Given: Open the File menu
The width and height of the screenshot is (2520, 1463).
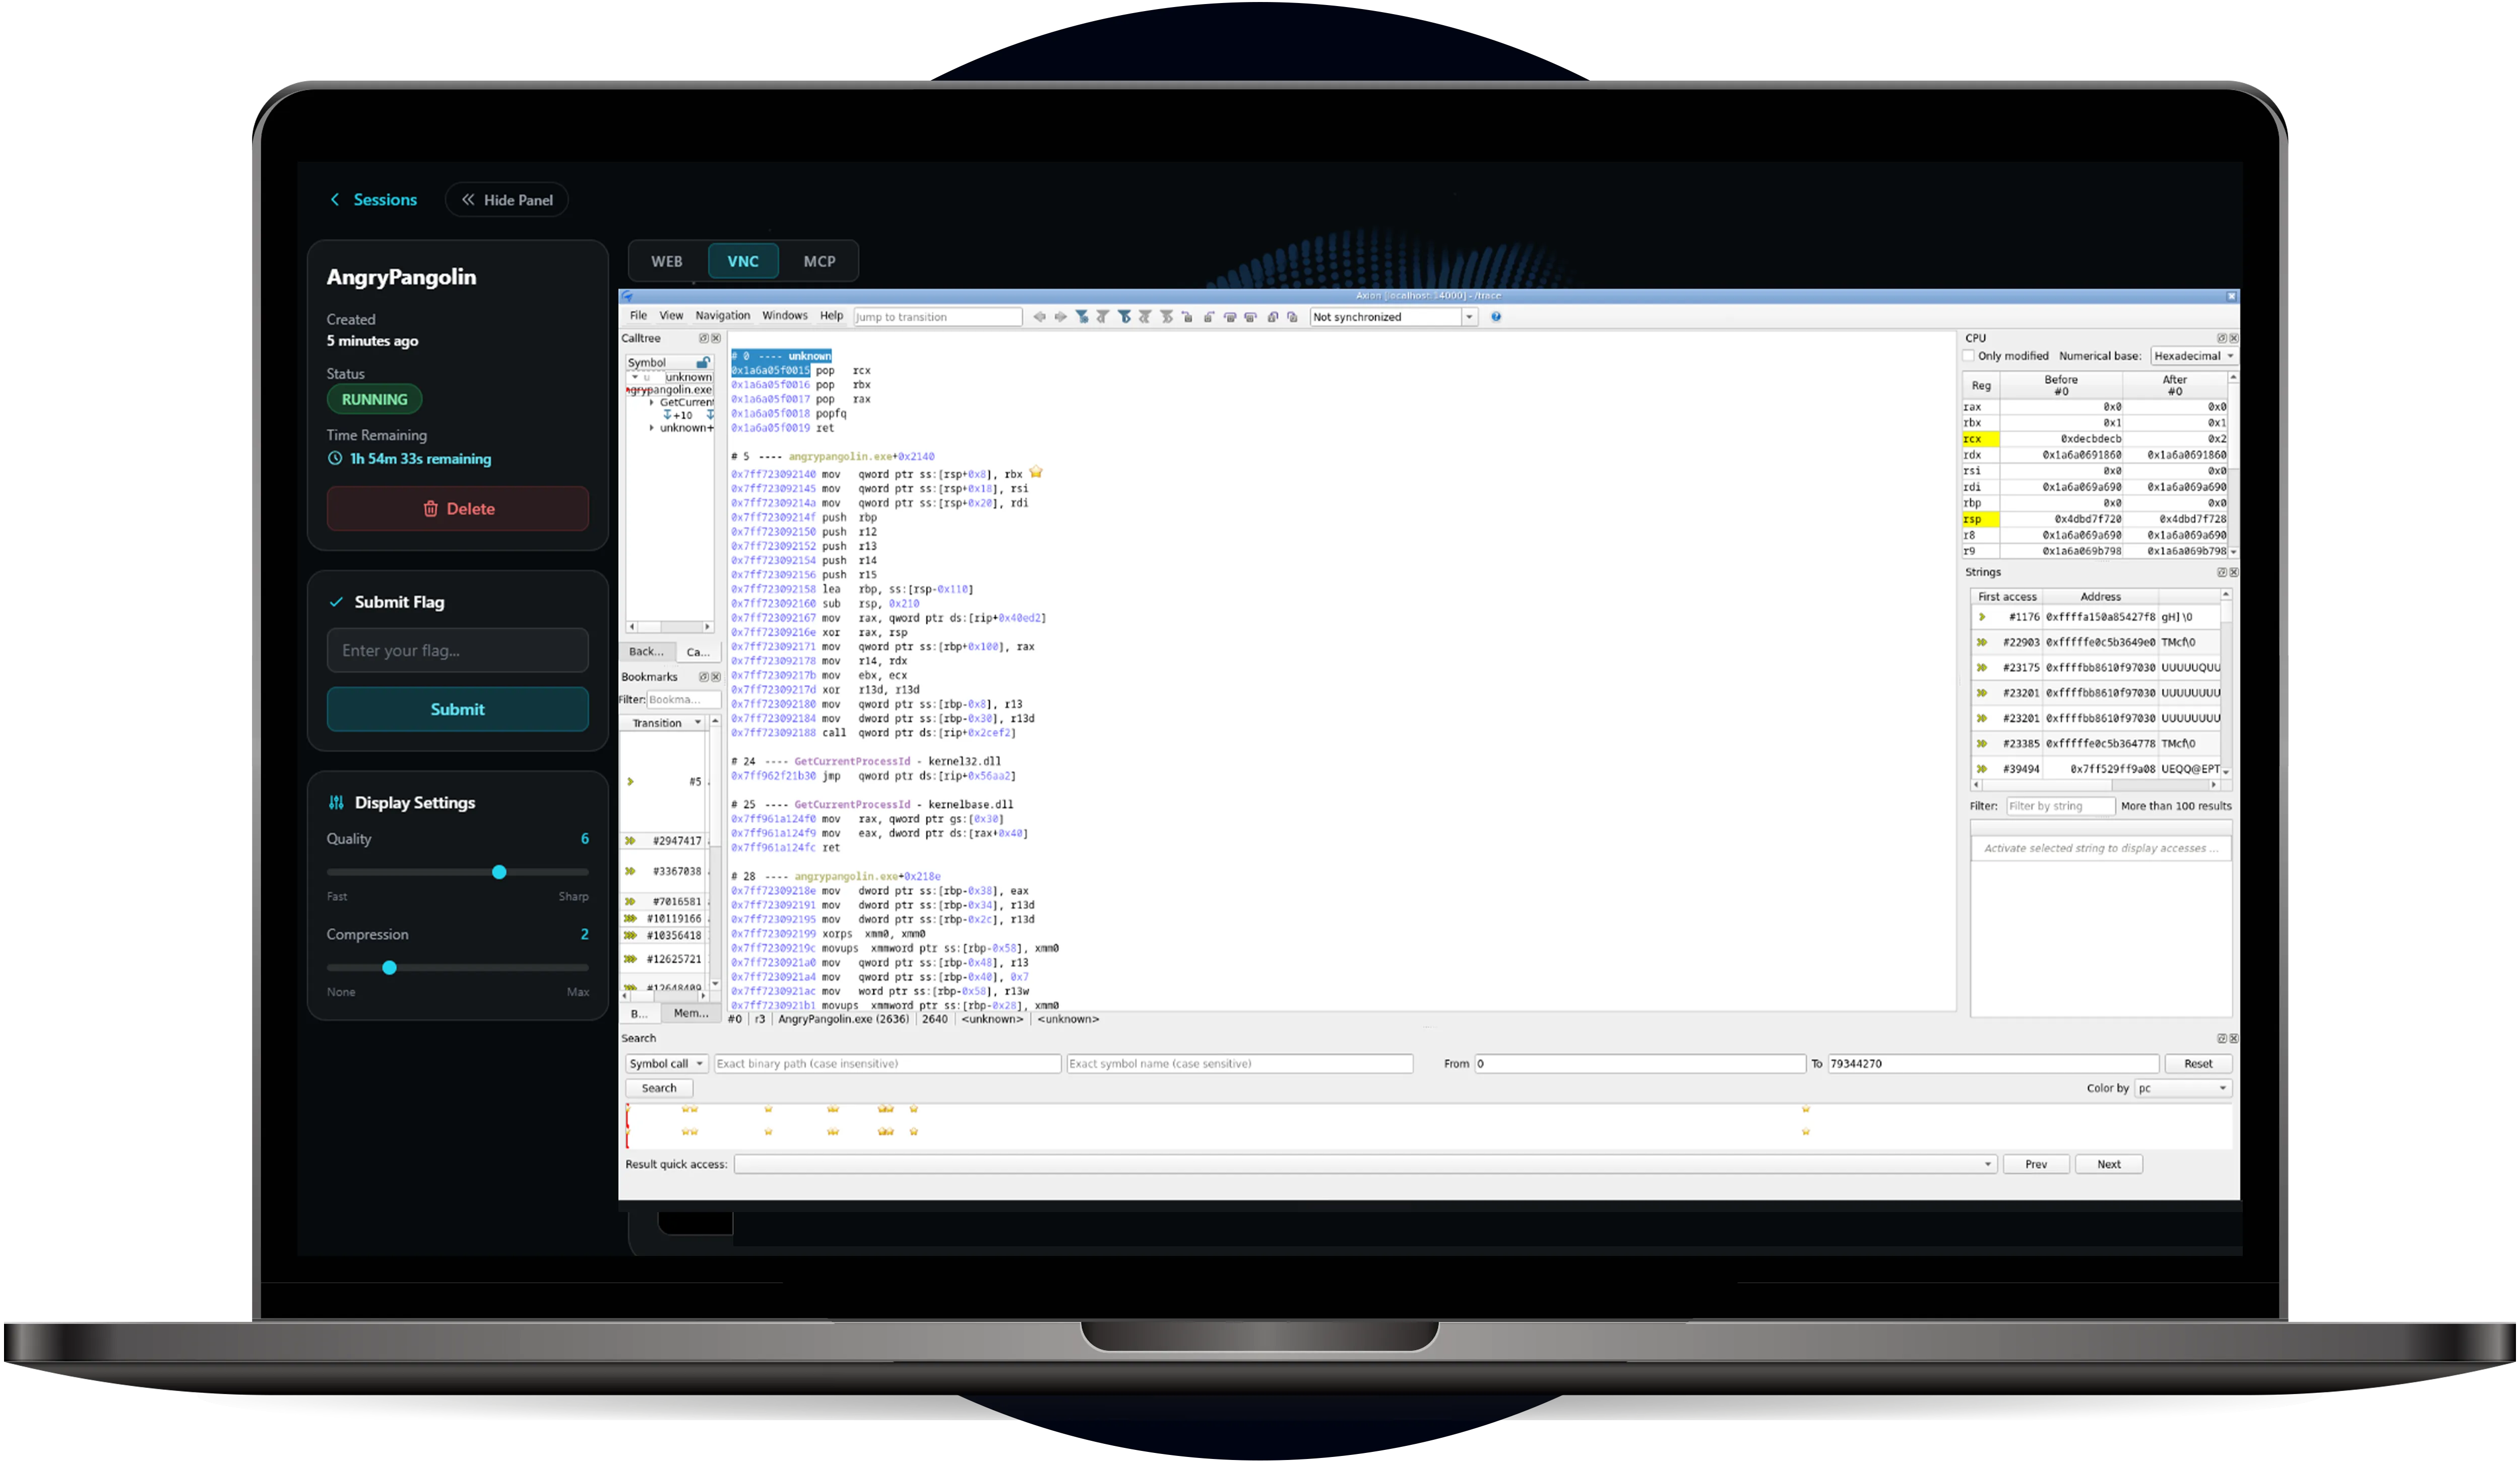Looking at the screenshot, I should point(638,316).
